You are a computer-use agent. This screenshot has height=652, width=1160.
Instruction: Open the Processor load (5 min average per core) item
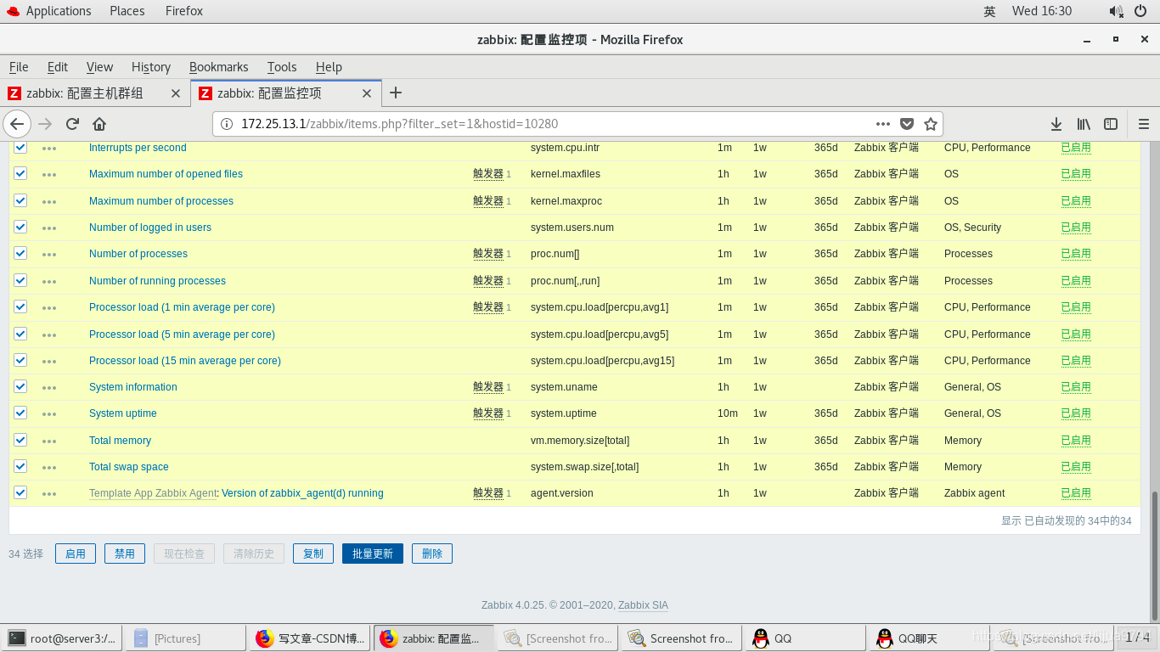pyautogui.click(x=182, y=334)
